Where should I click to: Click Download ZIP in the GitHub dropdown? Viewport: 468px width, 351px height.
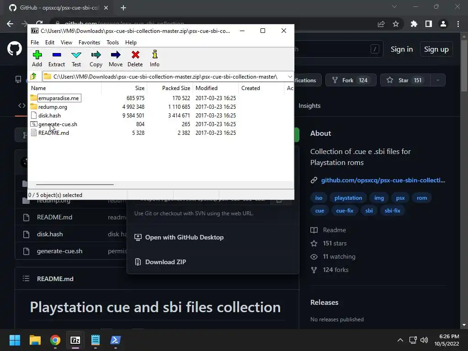pos(165,262)
